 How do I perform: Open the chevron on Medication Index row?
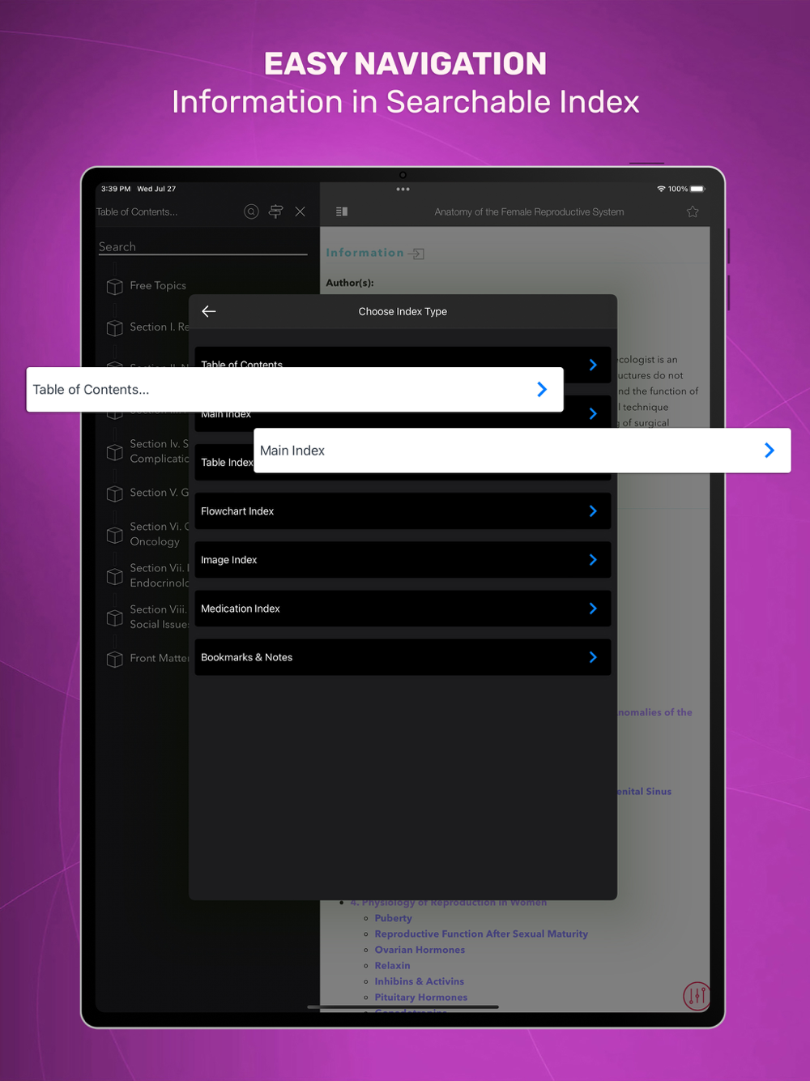[593, 609]
